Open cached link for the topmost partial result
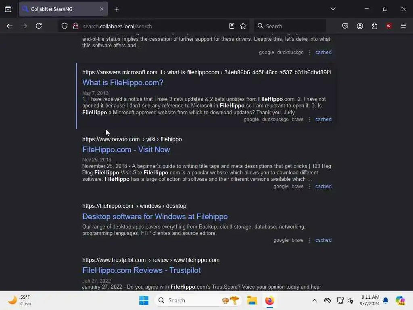 click(x=323, y=52)
